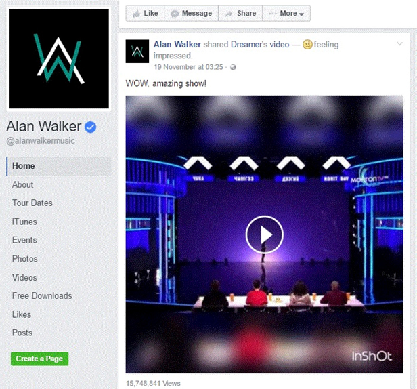Open Dreamer's video link

click(260, 45)
